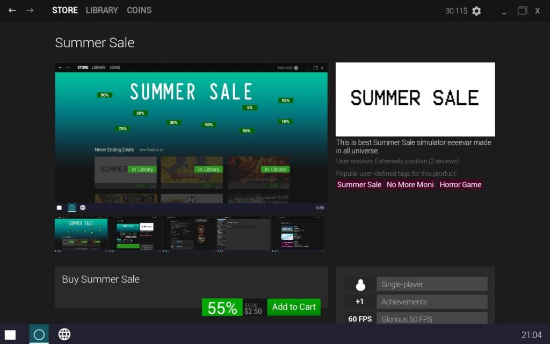Click the 60 FPS badge icon
Viewport: 550px width, 344px height.
359,319
